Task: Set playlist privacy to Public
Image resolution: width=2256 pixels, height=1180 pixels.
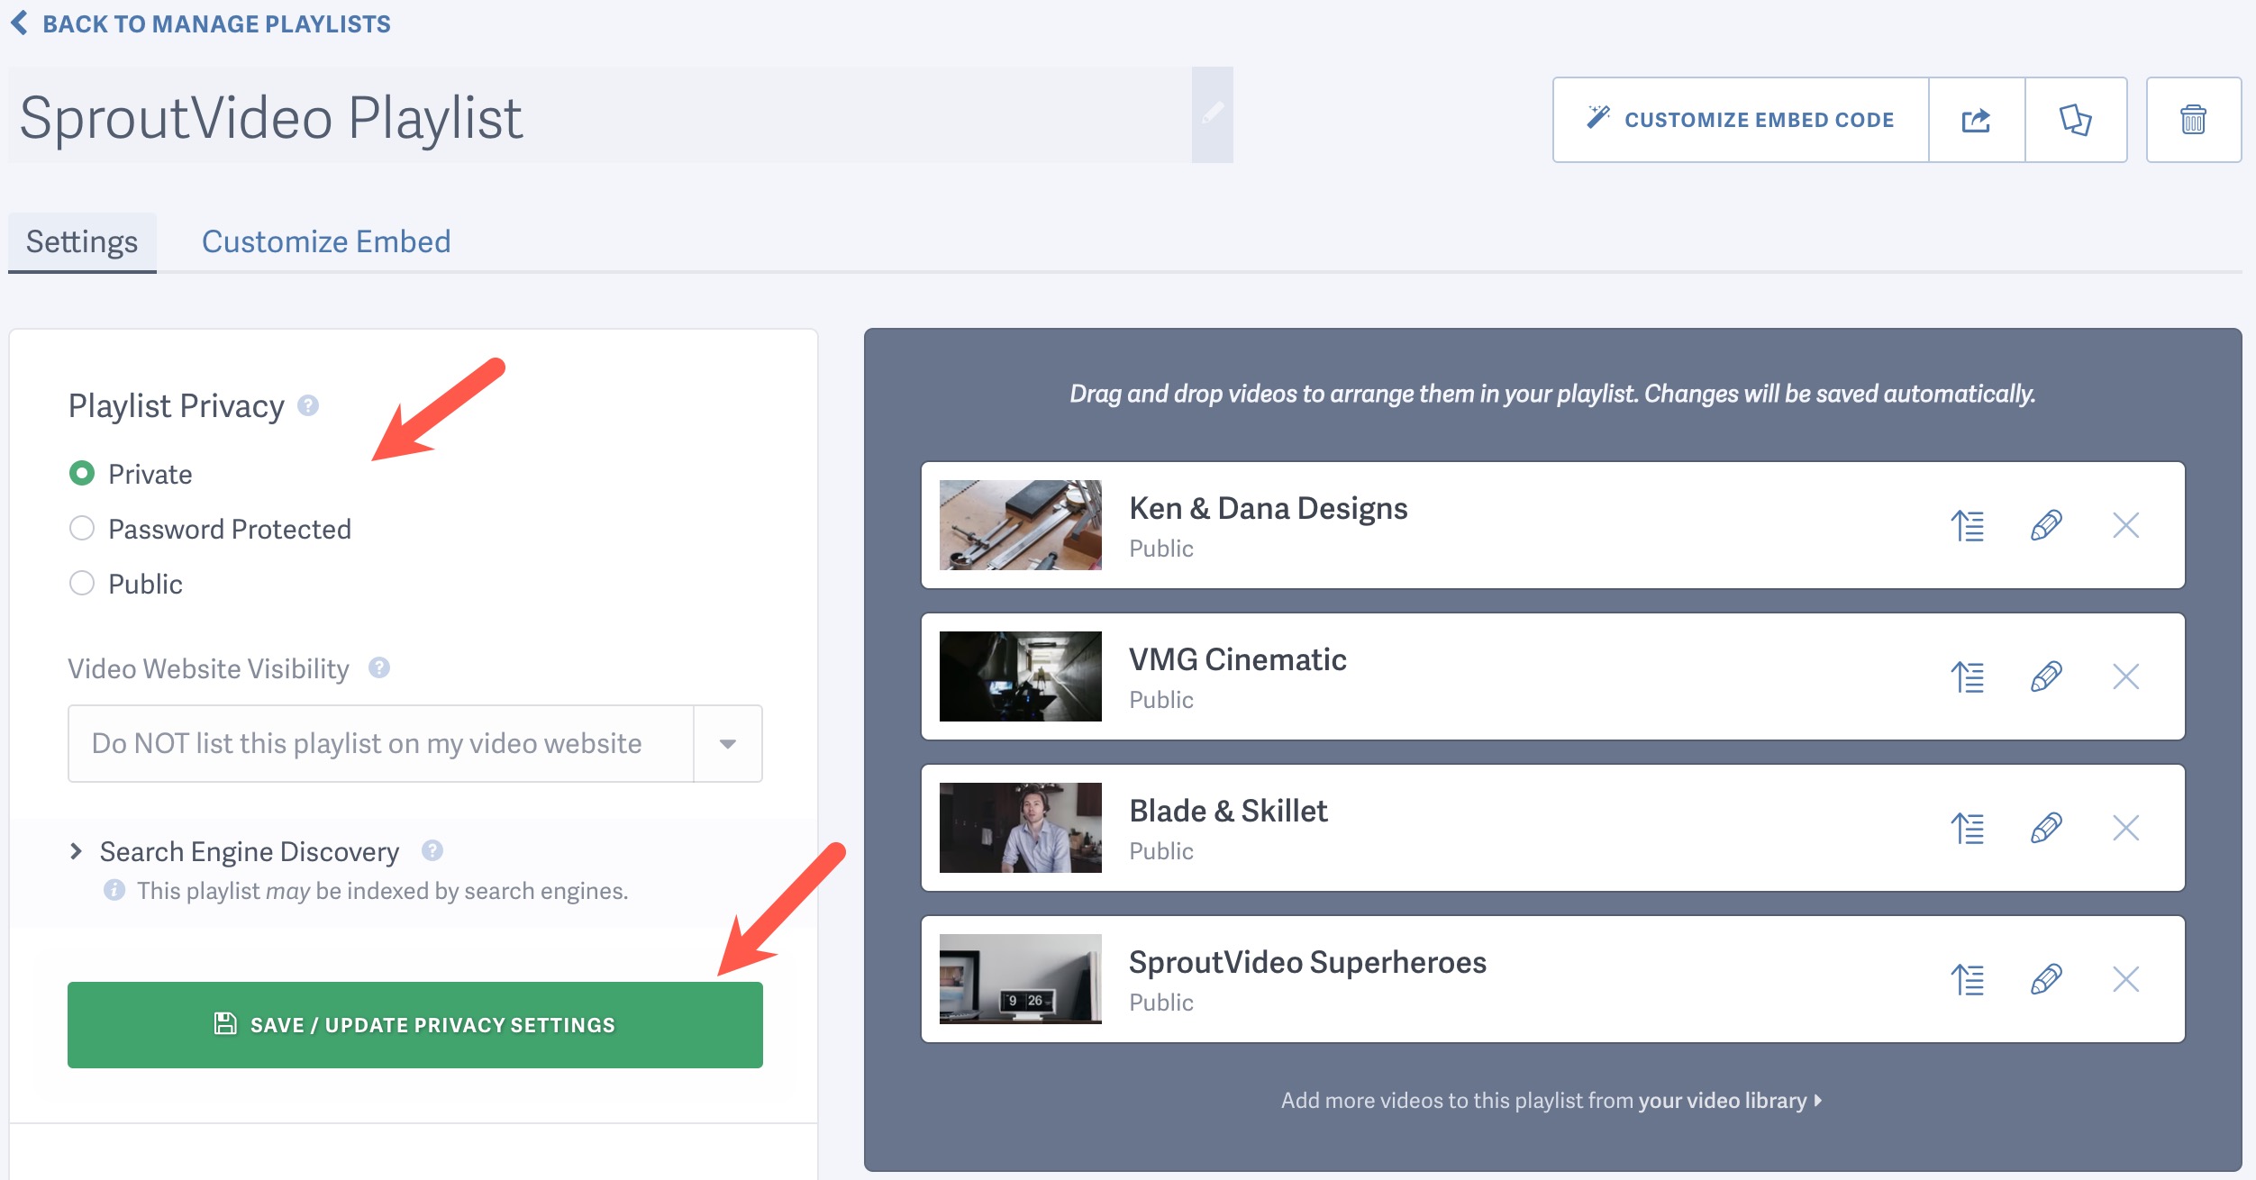Action: pos(82,584)
